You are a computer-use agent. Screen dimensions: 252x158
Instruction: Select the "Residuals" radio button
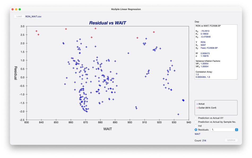coord(196,130)
